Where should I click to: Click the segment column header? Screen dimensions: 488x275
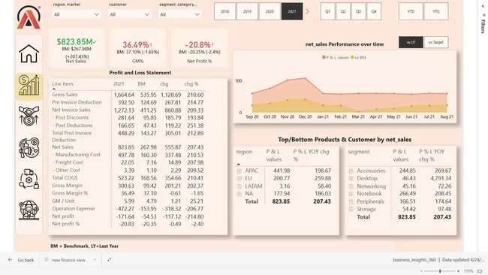(359, 152)
